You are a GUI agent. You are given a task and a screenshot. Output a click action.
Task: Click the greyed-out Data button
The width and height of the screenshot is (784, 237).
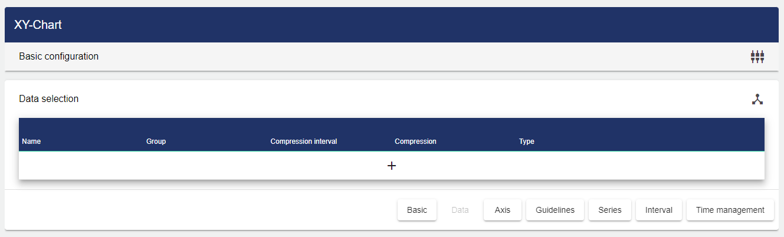[460, 210]
